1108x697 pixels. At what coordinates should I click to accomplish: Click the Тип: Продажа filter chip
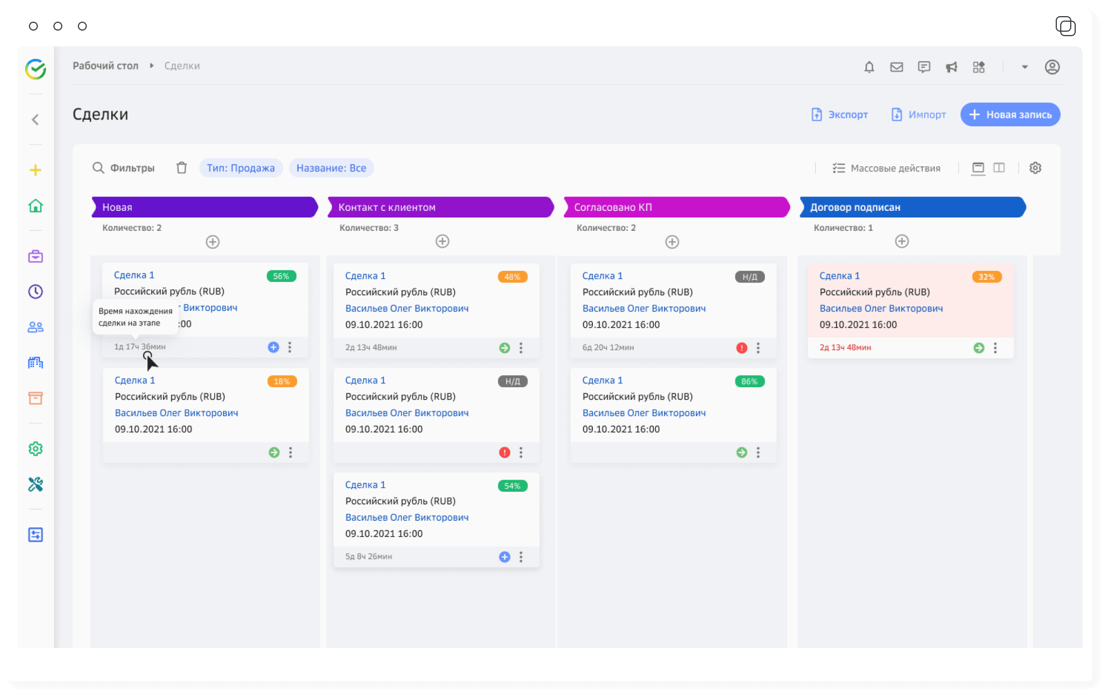click(240, 168)
